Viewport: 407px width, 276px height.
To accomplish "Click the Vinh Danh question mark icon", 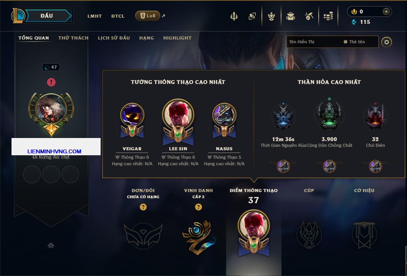I will pos(198,207).
